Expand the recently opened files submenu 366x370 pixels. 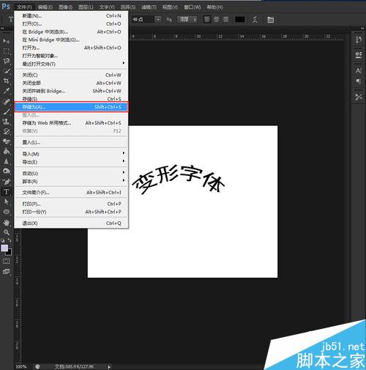(71, 64)
